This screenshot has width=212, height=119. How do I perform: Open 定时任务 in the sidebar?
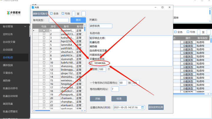pos(8,34)
